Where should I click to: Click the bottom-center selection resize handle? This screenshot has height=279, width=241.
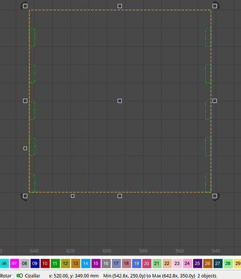pyautogui.click(x=120, y=196)
